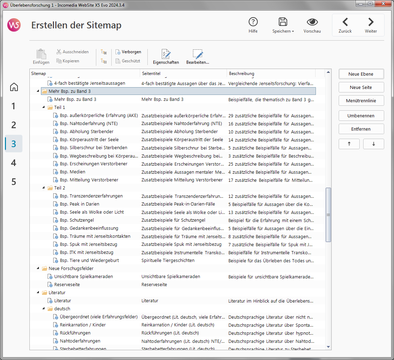394x360 pixels.
Task: Click the Bearbeiten edit icon
Action: tap(198, 54)
